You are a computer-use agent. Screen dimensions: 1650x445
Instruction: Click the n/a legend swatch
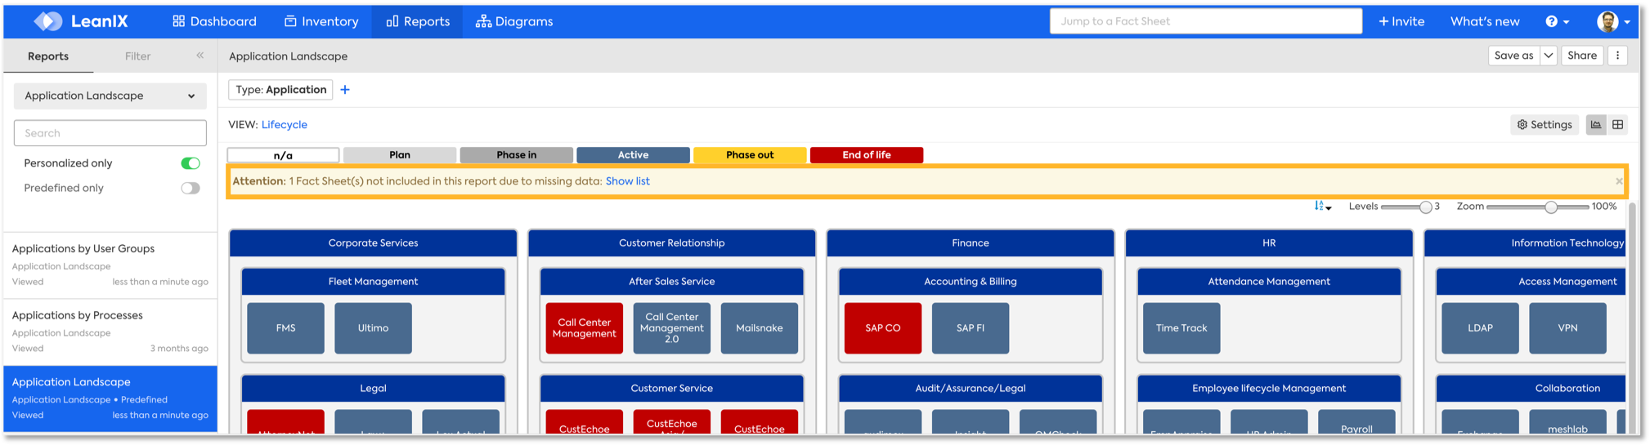pyautogui.click(x=283, y=155)
